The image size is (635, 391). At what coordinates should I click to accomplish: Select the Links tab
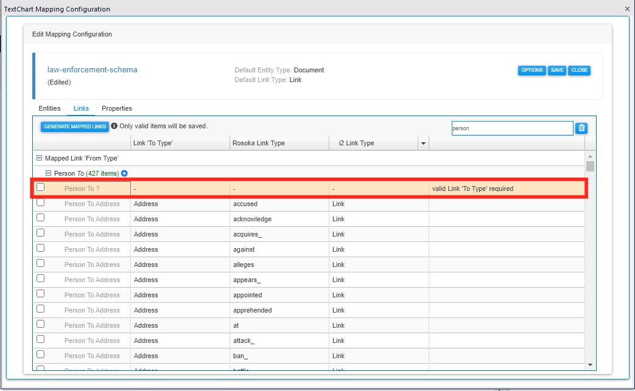click(80, 108)
